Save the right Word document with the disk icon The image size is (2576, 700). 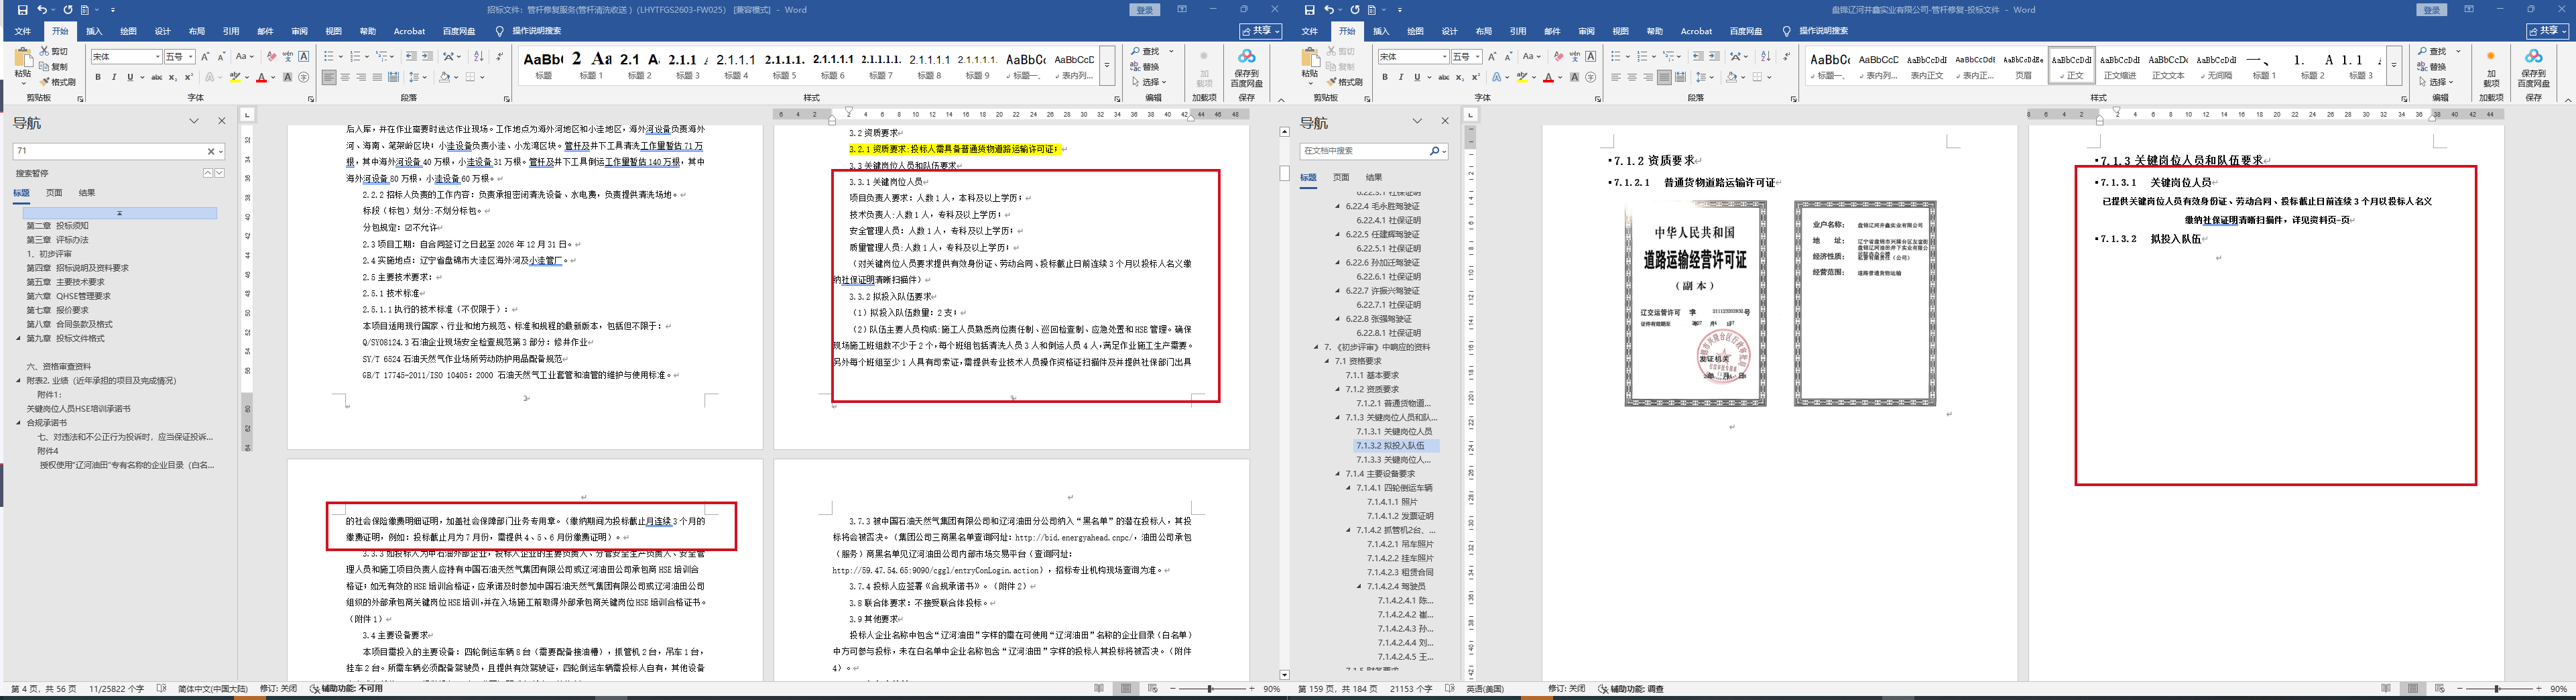coord(1309,10)
